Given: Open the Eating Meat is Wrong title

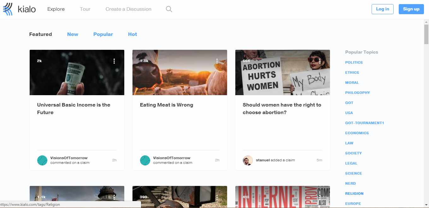Looking at the screenshot, I should pyautogui.click(x=167, y=105).
